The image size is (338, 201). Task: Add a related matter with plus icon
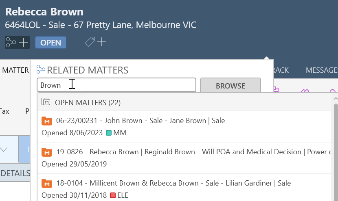24,42
